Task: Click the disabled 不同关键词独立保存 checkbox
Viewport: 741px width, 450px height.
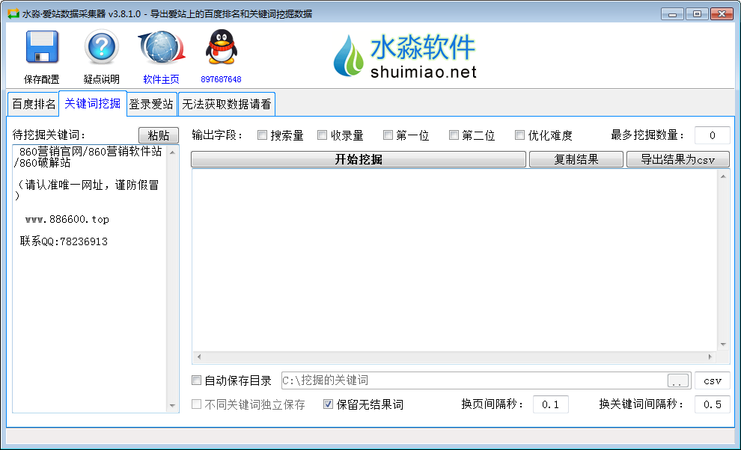Action: point(197,404)
